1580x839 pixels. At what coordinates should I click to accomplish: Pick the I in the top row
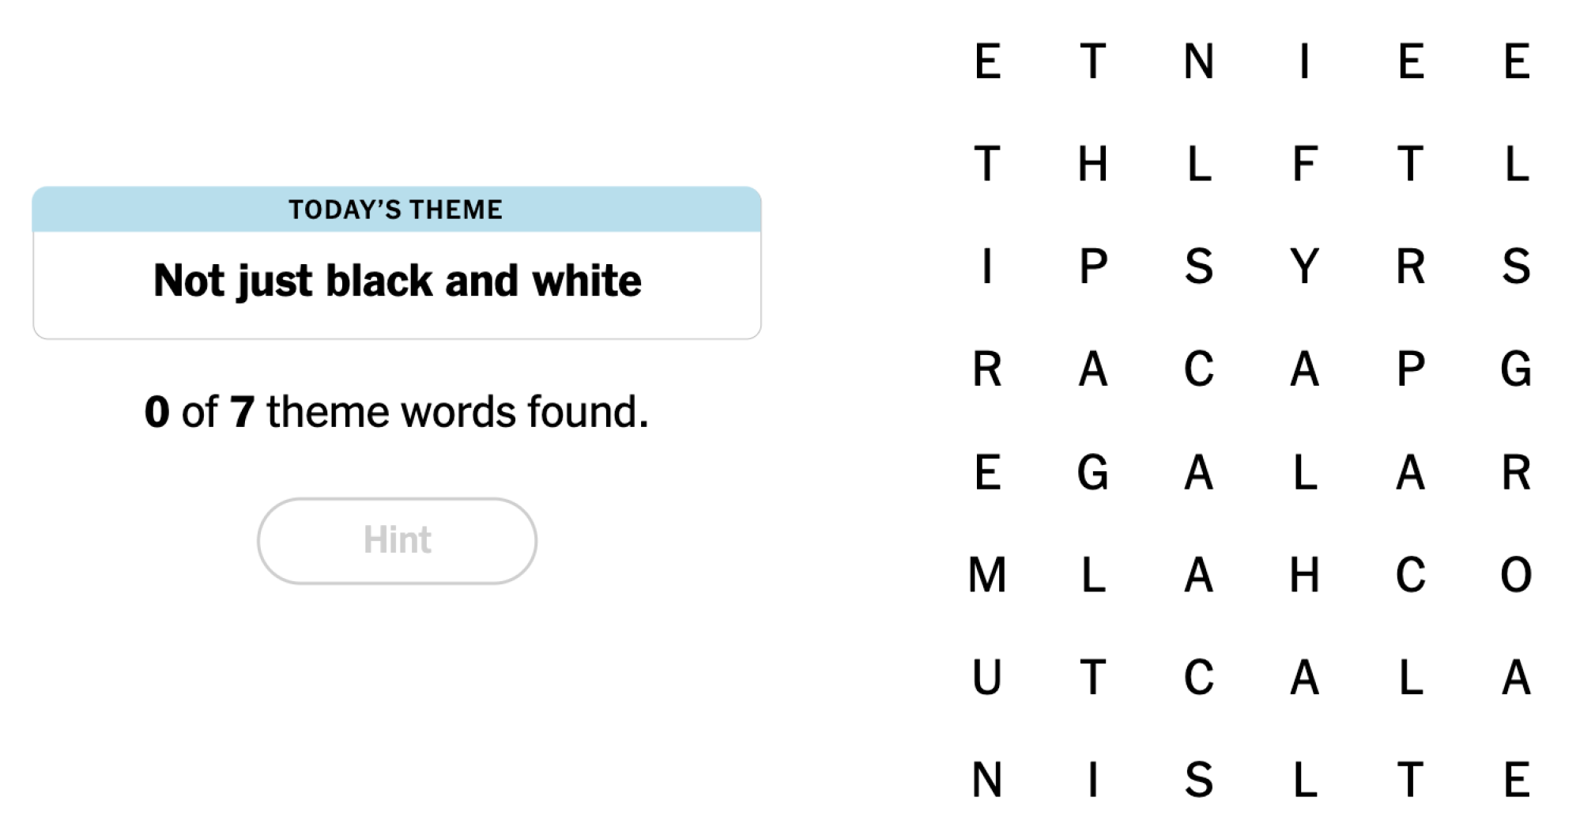coord(1304,62)
